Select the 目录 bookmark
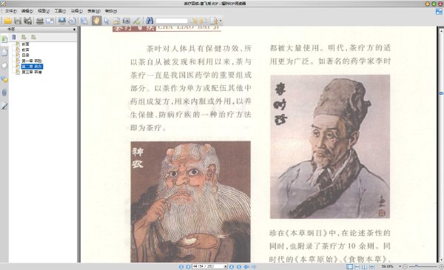The height and width of the screenshot is (270, 444). pyautogui.click(x=25, y=55)
